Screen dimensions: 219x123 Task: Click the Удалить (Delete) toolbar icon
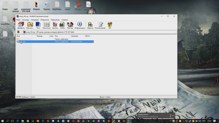[x=55, y=25]
